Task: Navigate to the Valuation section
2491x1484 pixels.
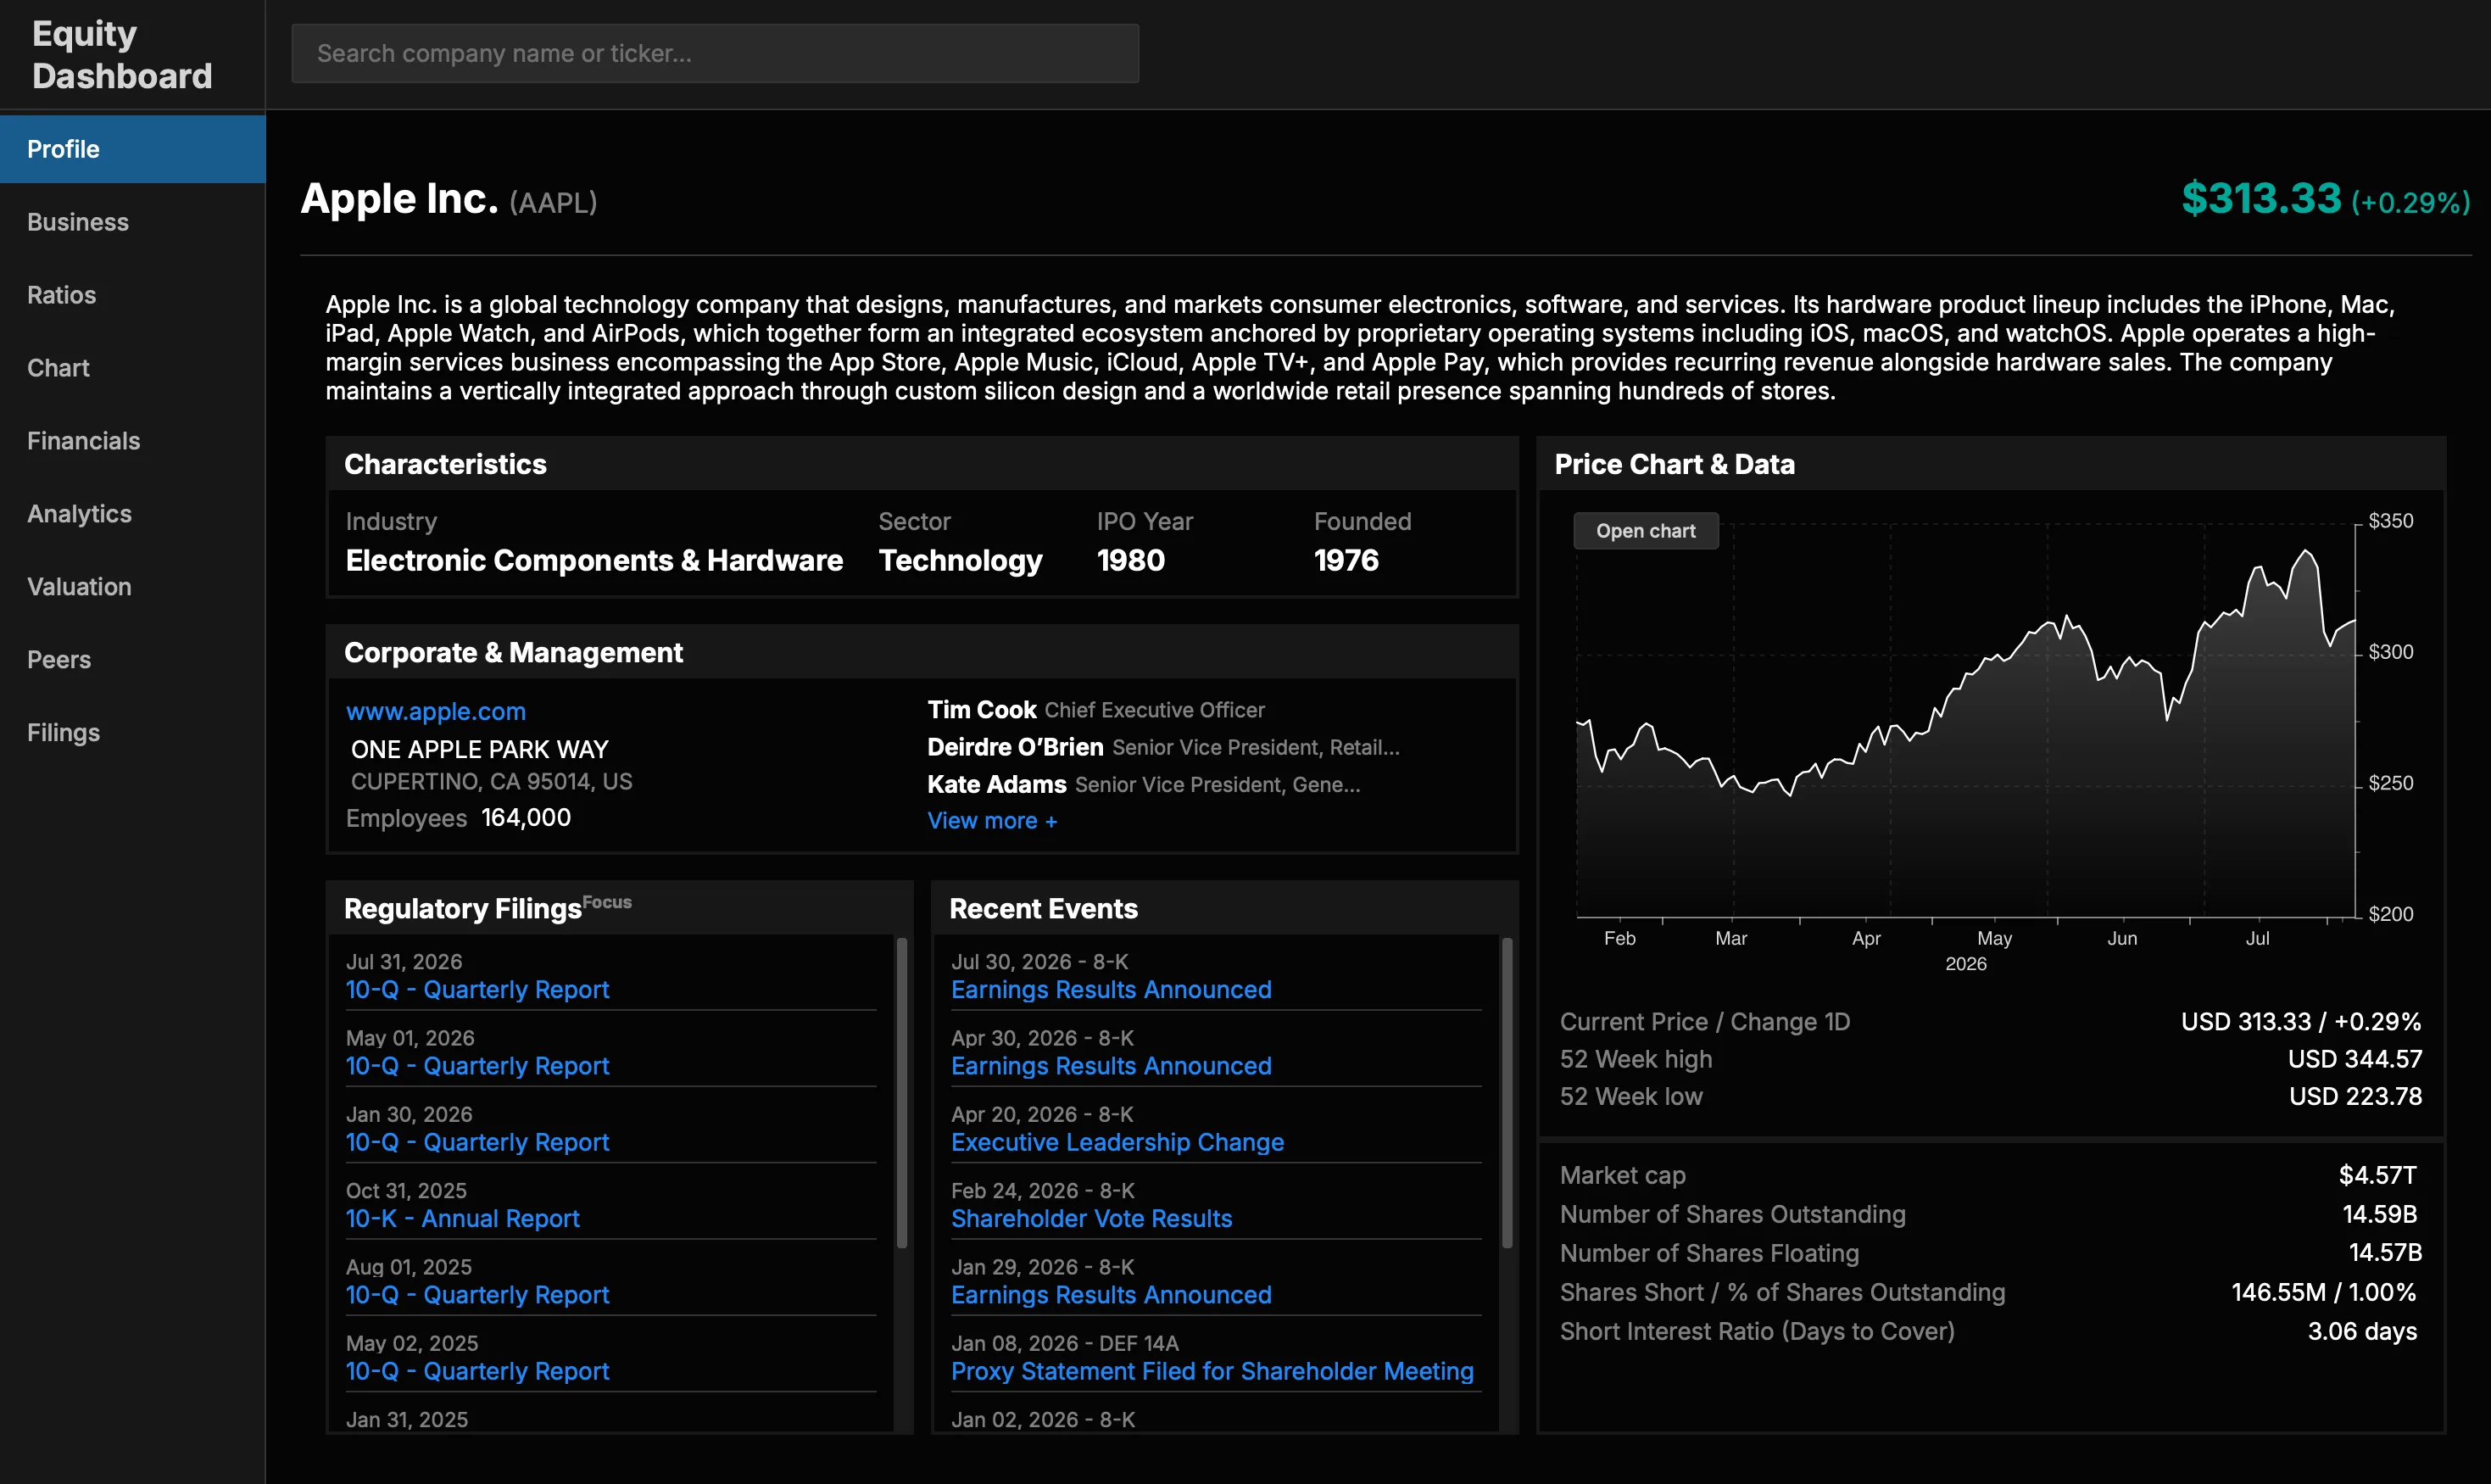Action: (132, 587)
